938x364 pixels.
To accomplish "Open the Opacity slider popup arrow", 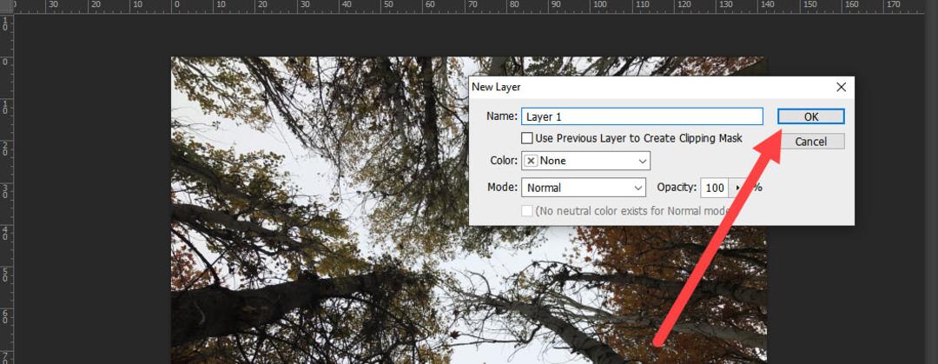I will pyautogui.click(x=737, y=188).
